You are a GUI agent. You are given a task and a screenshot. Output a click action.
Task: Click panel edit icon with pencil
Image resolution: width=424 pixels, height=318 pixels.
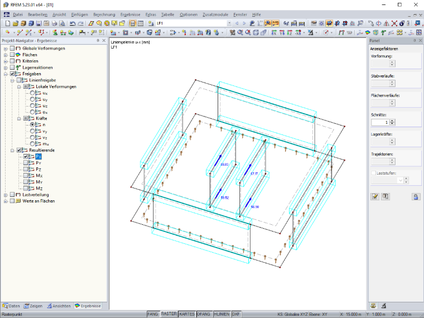click(375, 196)
